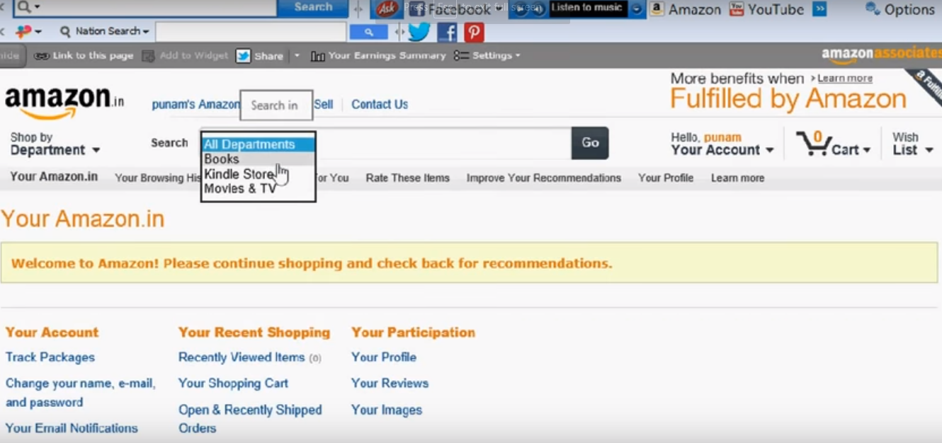The image size is (942, 443).
Task: Expand the Associates Settings dropdown
Action: click(x=518, y=56)
